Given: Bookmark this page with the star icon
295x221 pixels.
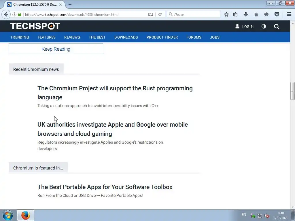Looking at the screenshot, I should point(226,14).
